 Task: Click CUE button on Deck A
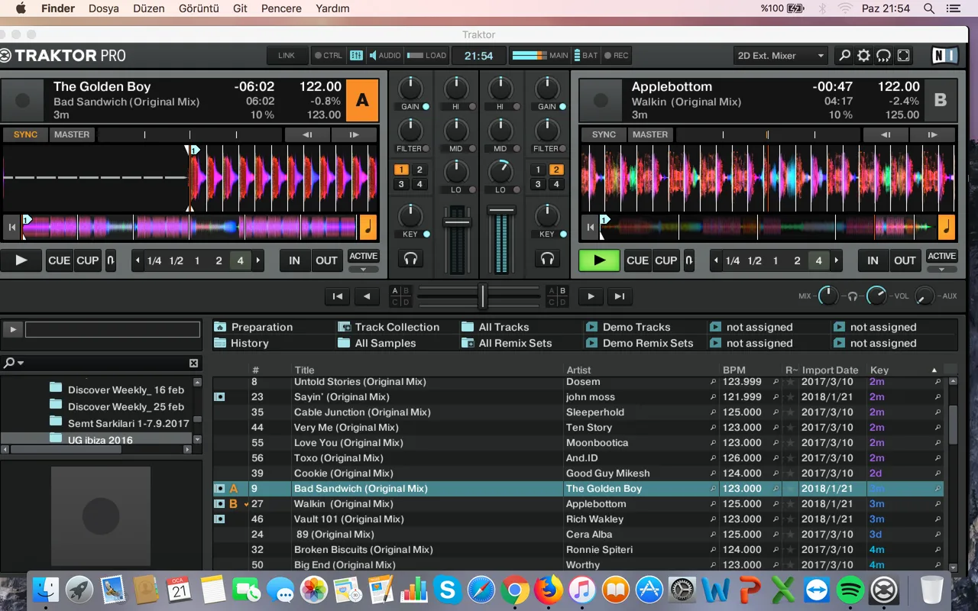[59, 260]
